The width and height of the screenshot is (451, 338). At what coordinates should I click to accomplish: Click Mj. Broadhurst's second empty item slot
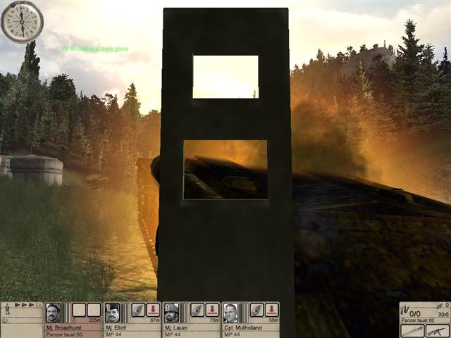[x=94, y=310]
